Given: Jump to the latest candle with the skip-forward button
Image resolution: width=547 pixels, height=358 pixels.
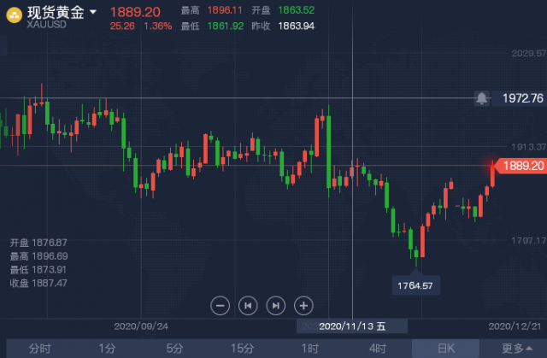Looking at the screenshot, I should tap(275, 306).
